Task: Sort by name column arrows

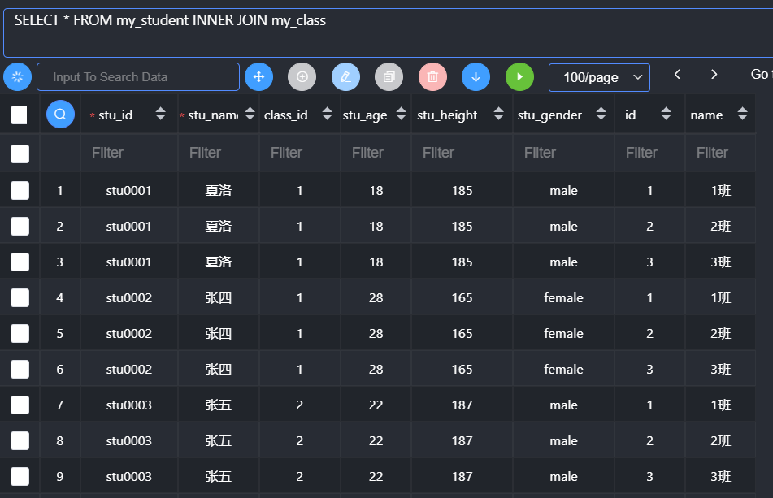Action: point(742,114)
